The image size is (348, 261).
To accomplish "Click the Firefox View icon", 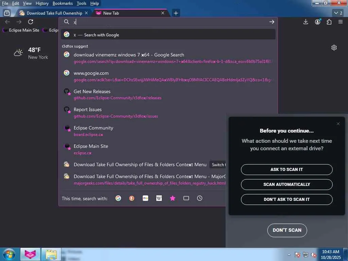I will pyautogui.click(x=7, y=13).
